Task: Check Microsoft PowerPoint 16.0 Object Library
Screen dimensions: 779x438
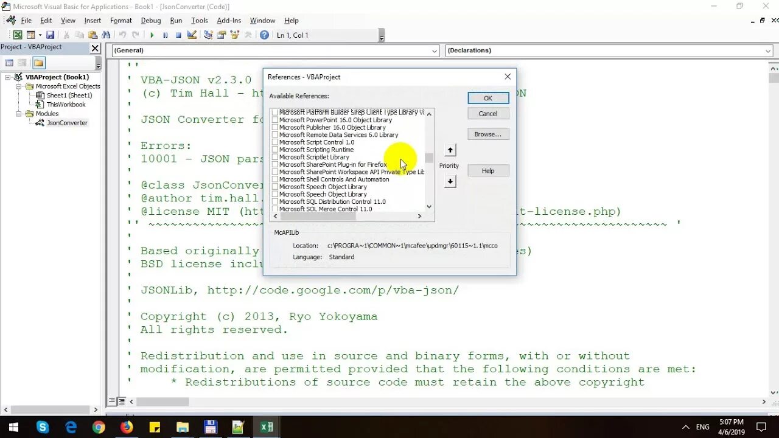Action: 275,120
